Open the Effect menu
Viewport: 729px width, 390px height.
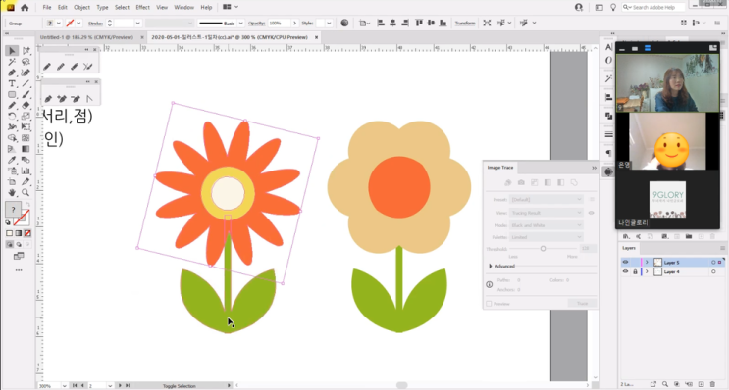142,8
